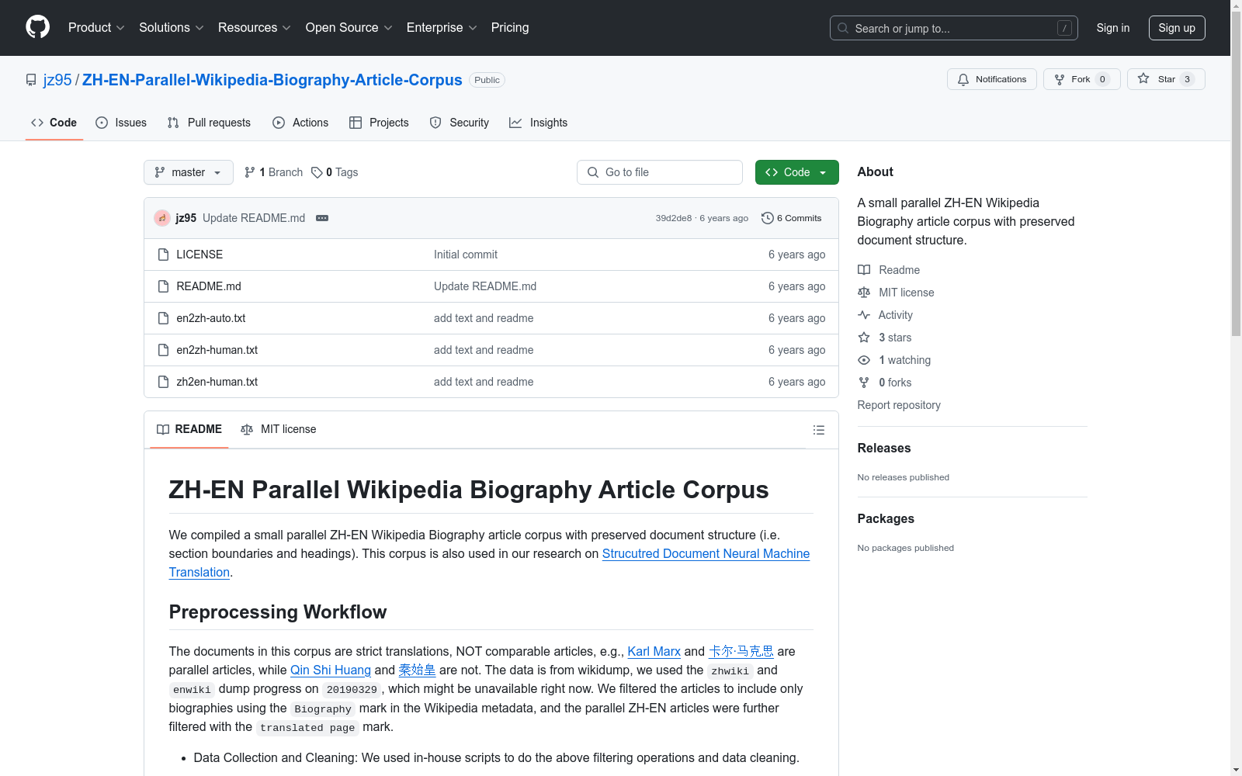
Task: Open Report repository link
Action: 899,405
